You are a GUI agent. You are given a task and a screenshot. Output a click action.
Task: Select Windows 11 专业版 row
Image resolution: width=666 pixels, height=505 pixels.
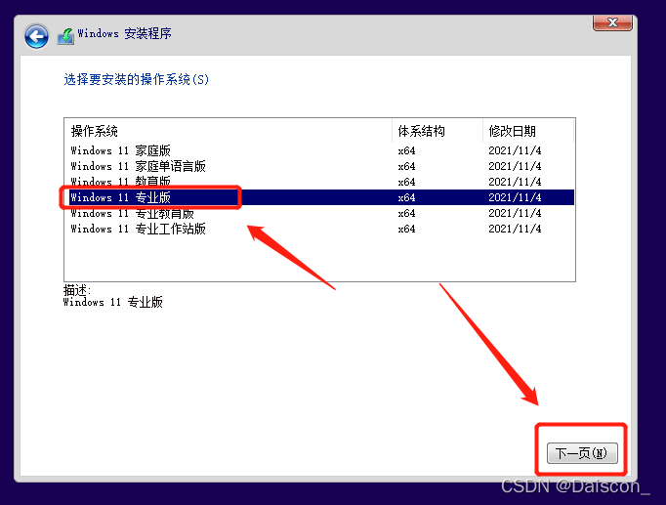tap(319, 197)
